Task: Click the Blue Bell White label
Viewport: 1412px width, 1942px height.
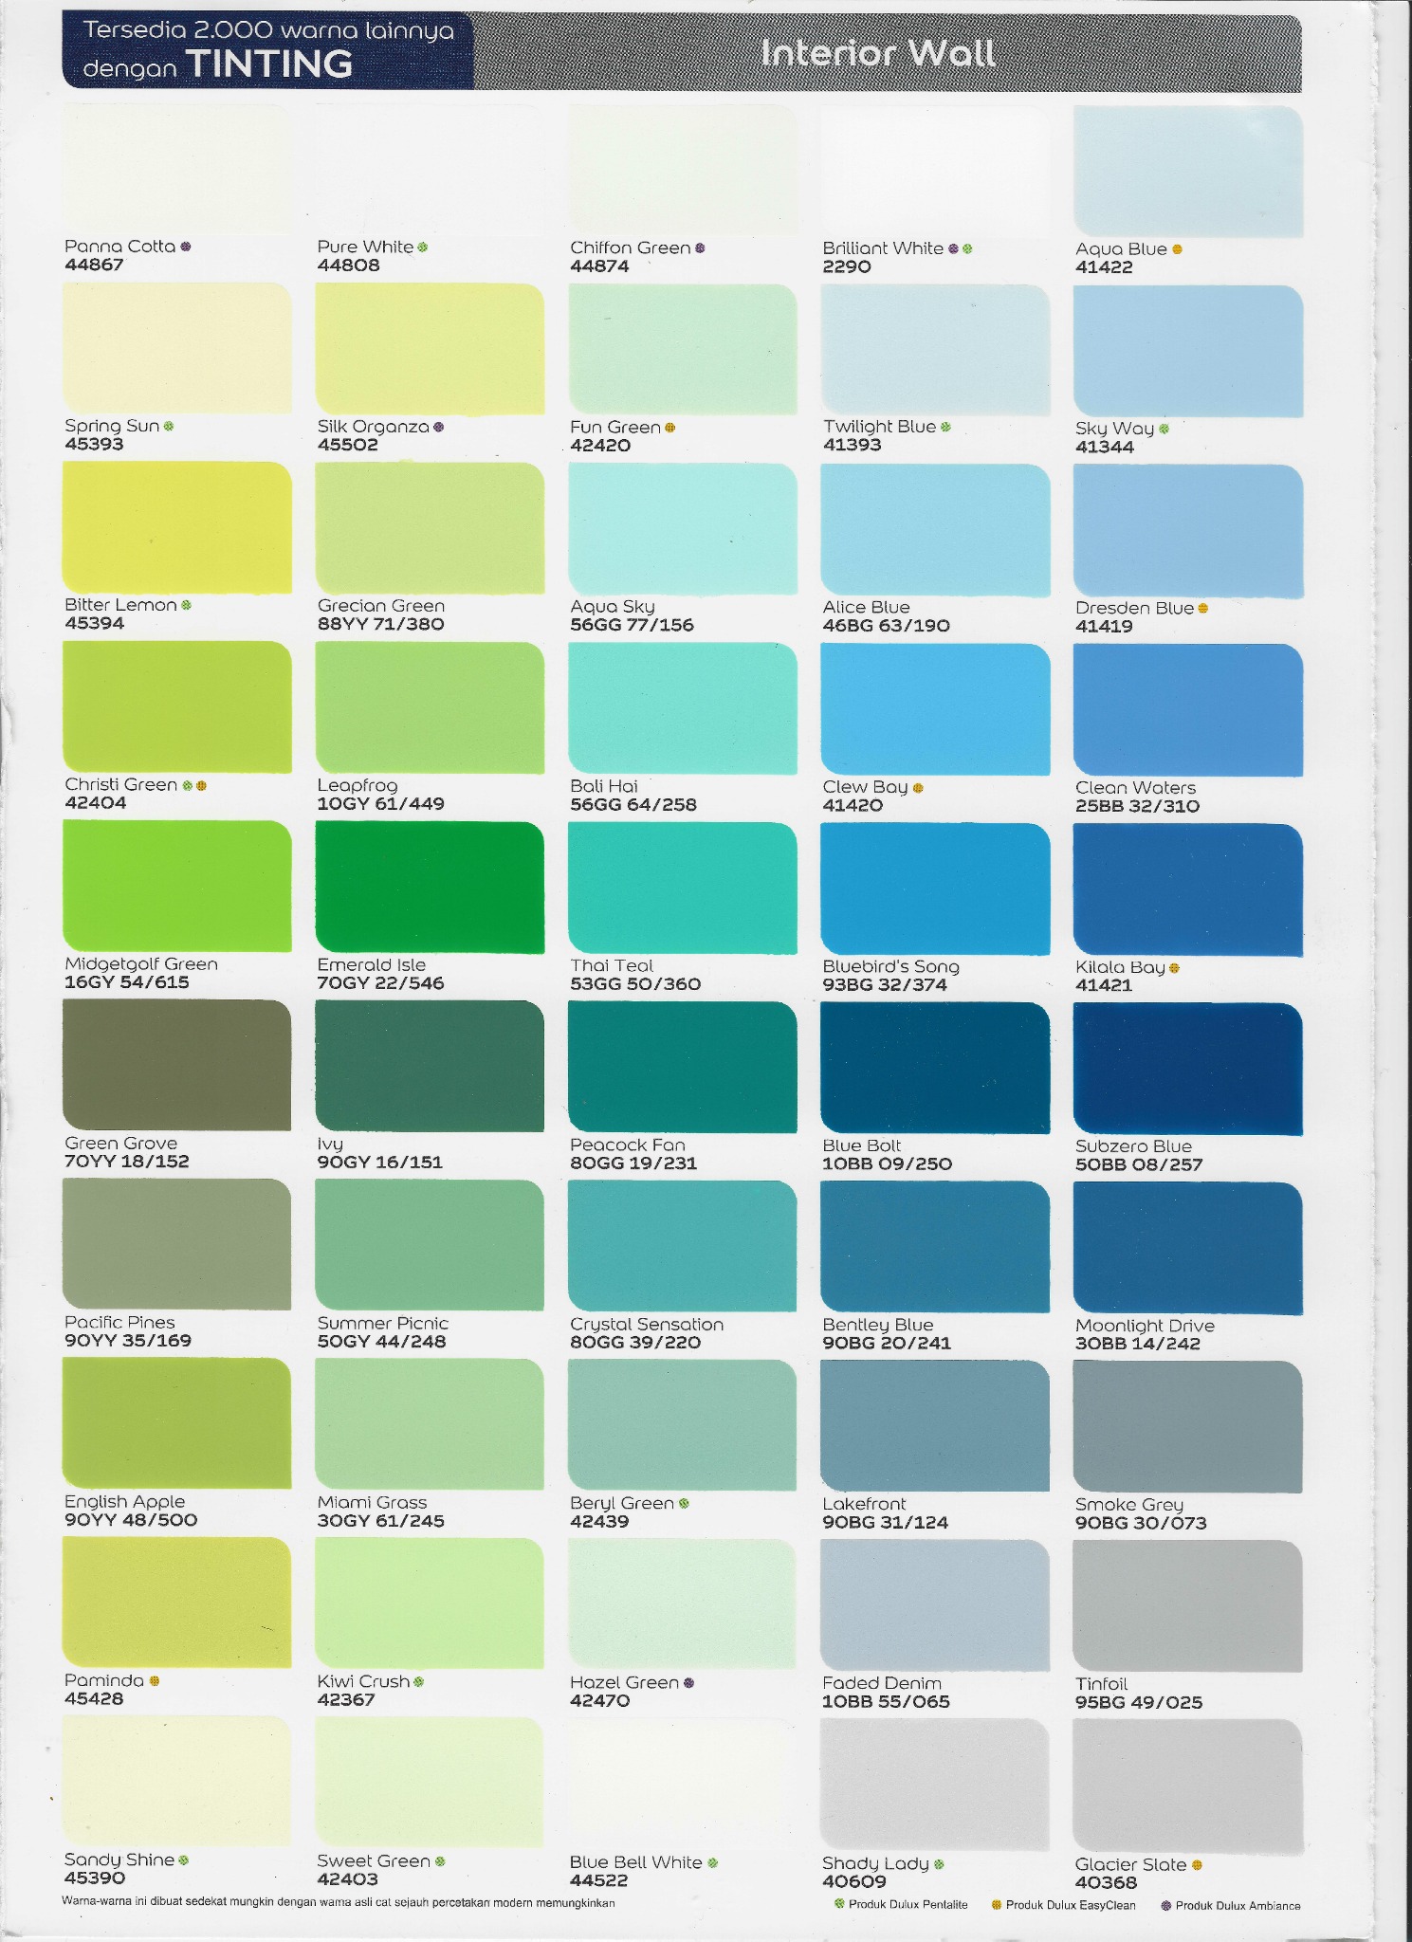Action: pos(636,1862)
